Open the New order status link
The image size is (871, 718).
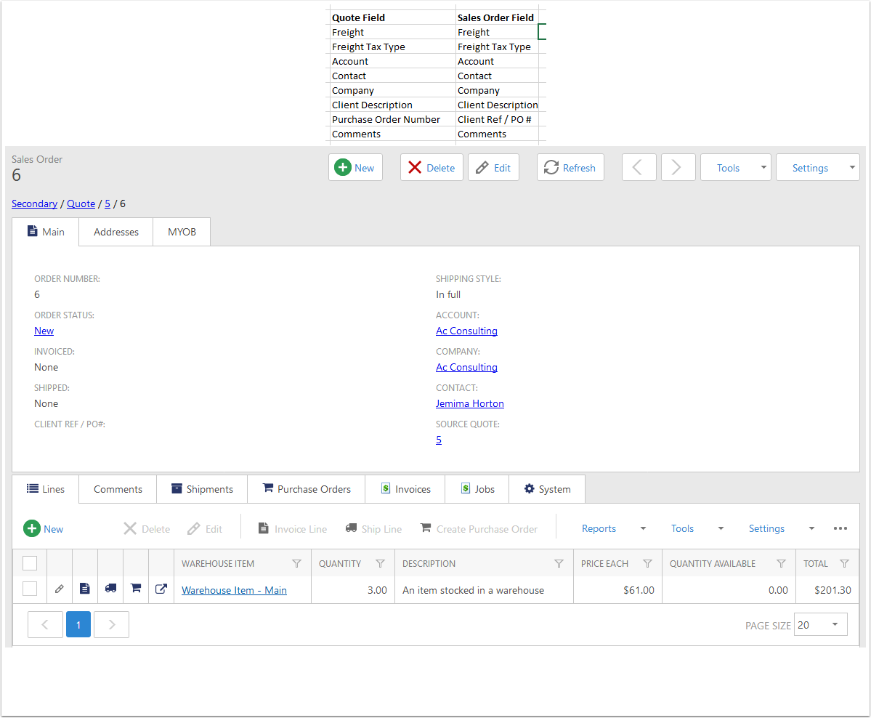[44, 331]
